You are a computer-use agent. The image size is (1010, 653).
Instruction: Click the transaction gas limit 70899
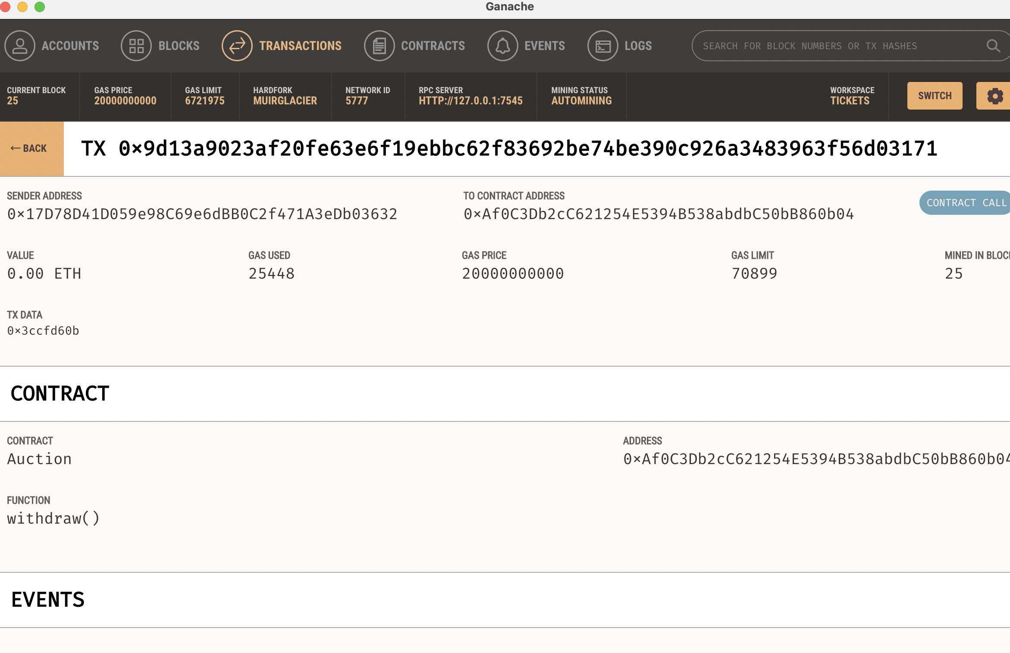pyautogui.click(x=754, y=273)
